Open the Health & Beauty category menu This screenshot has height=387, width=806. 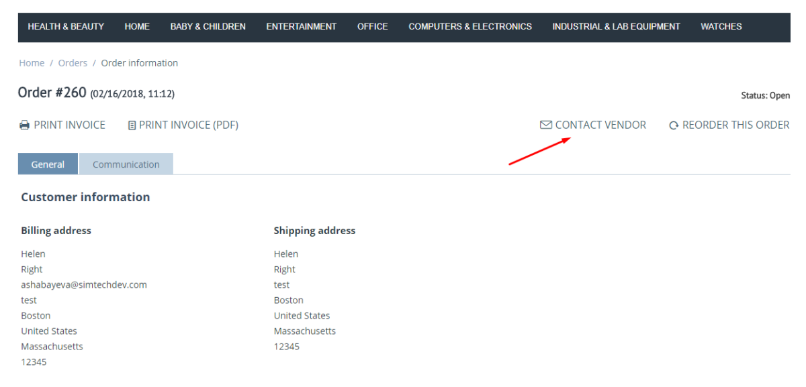click(x=66, y=27)
